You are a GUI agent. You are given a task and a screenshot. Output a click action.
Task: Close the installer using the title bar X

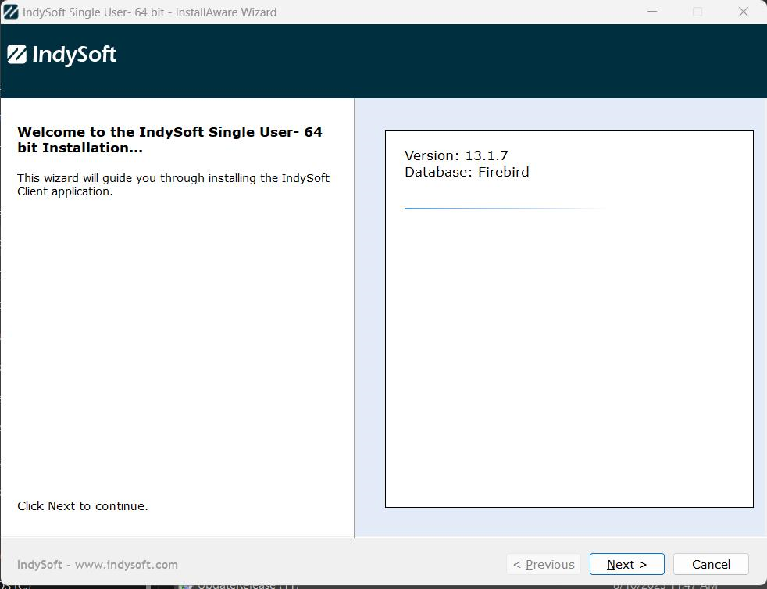click(743, 12)
